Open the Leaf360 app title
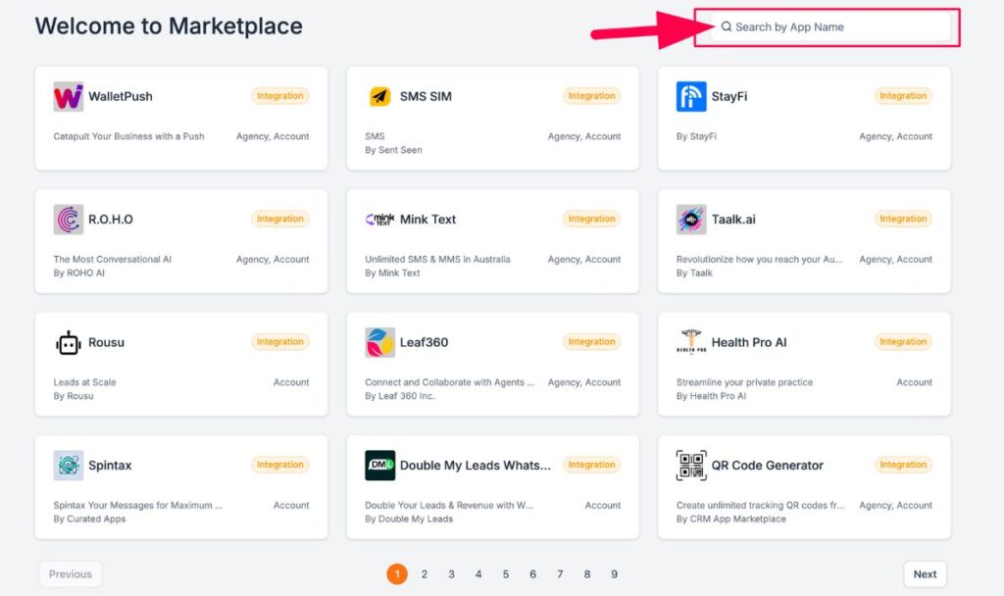 (x=424, y=342)
